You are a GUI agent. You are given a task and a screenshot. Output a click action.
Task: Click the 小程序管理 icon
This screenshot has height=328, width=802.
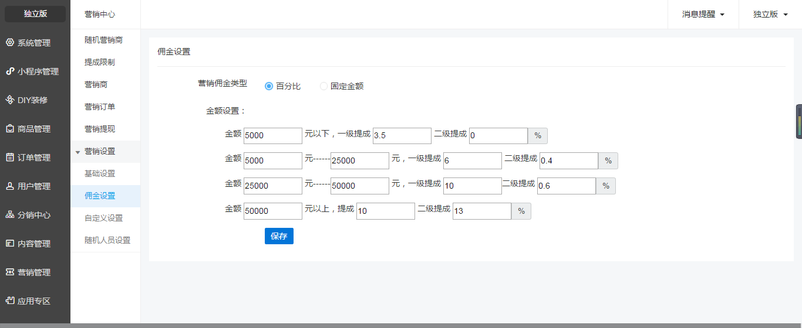click(10, 71)
